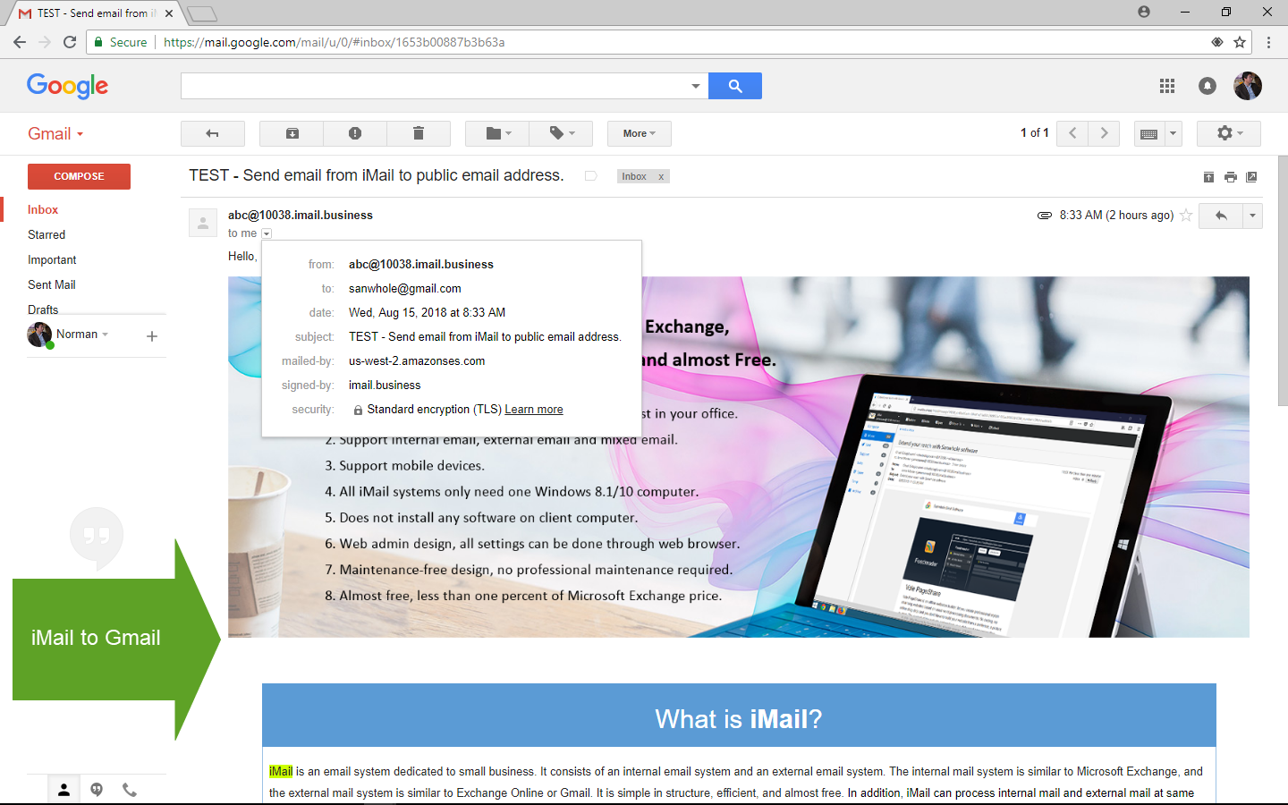This screenshot has width=1288, height=805.
Task: Star this message
Action: [1186, 215]
